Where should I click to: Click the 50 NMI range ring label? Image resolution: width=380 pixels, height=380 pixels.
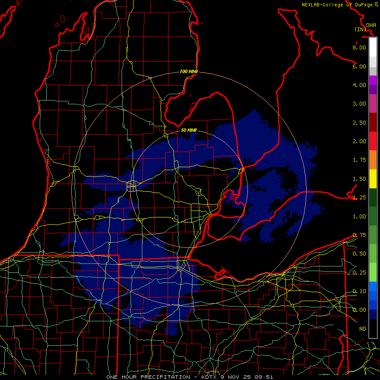tap(189, 130)
